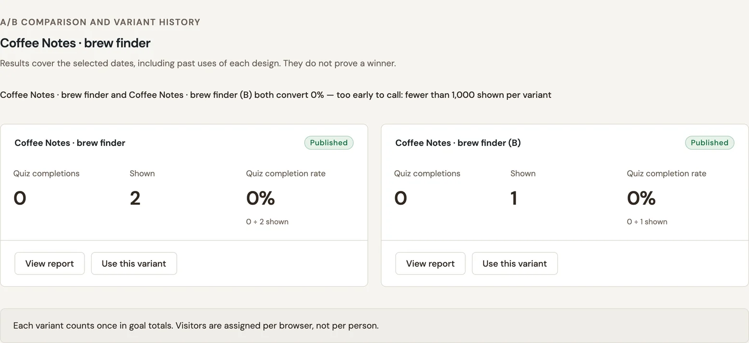The width and height of the screenshot is (749, 343).
Task: Click Quiz completions label in variant B card
Action: (427, 174)
